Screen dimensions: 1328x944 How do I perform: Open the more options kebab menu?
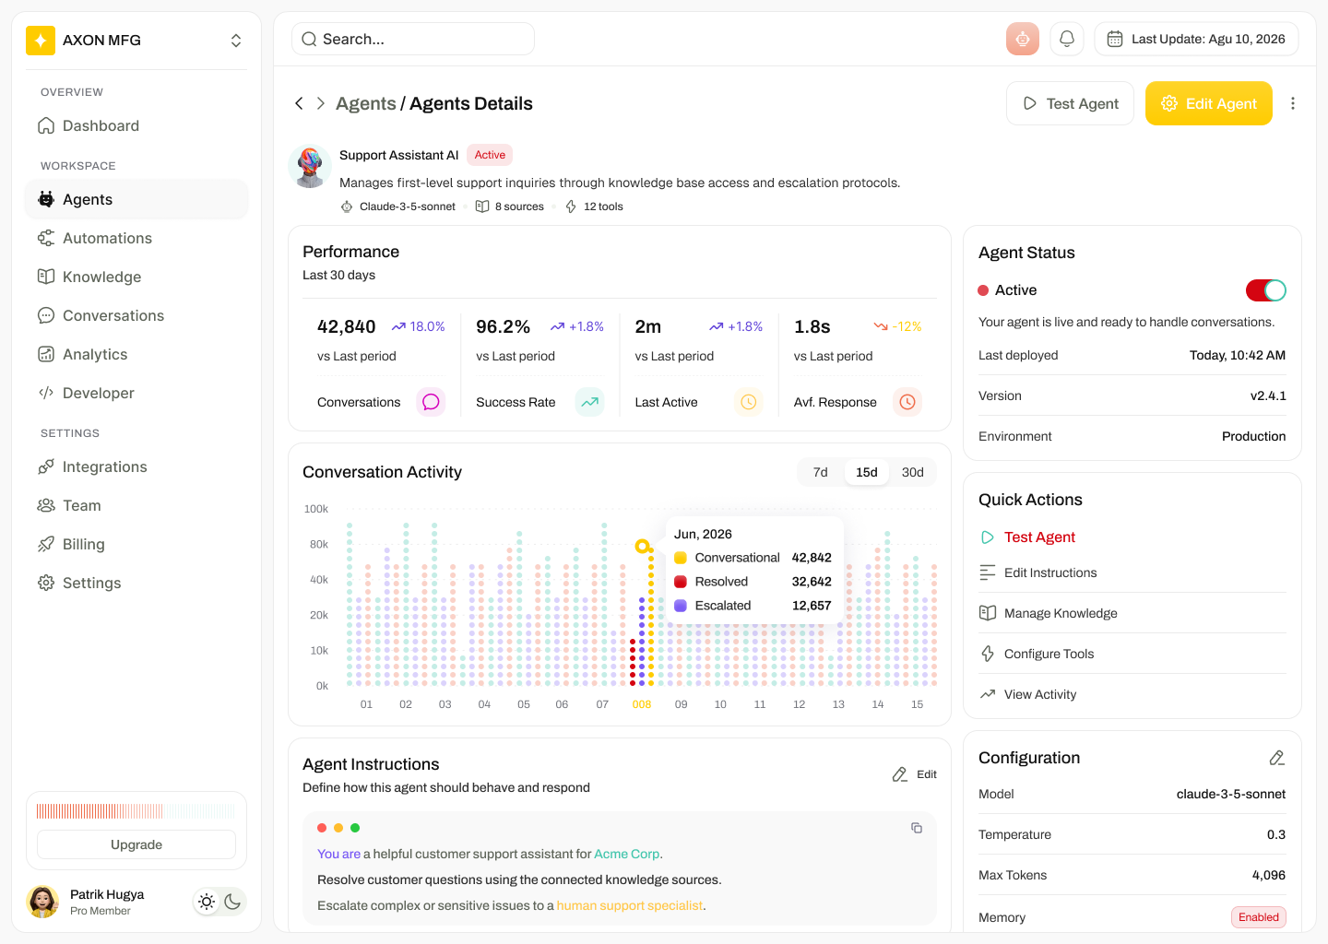1293,103
